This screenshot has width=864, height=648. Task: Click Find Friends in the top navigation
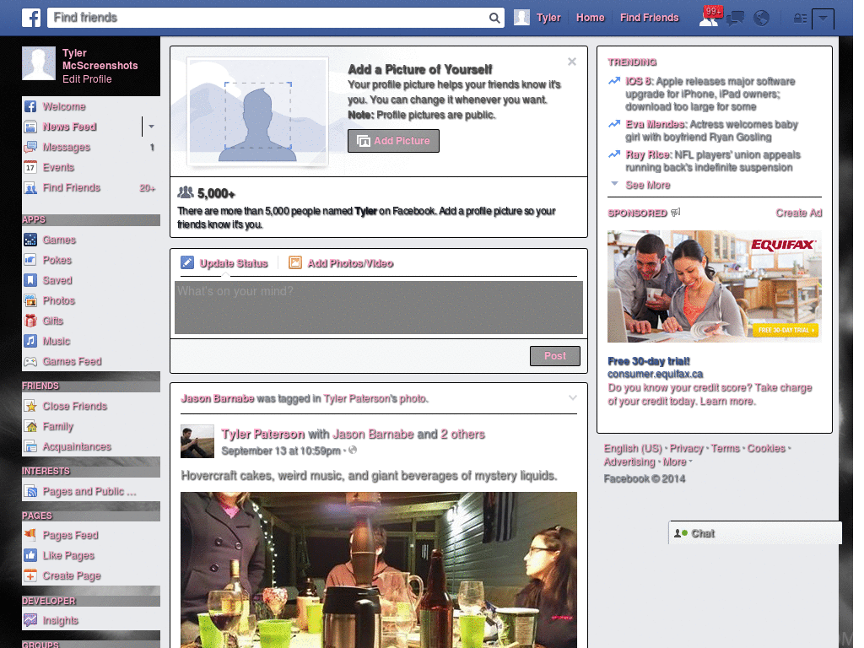click(x=650, y=17)
